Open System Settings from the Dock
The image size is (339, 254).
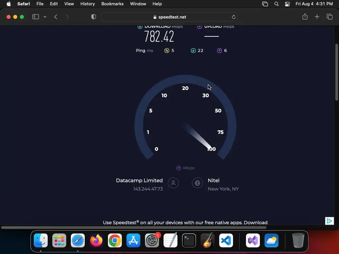click(152, 240)
